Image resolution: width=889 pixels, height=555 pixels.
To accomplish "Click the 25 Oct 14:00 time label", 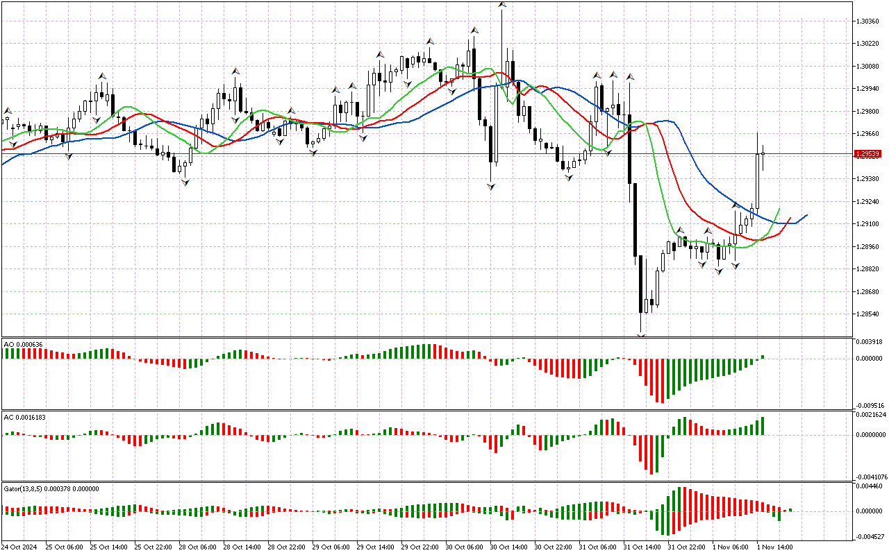I will pos(110,547).
